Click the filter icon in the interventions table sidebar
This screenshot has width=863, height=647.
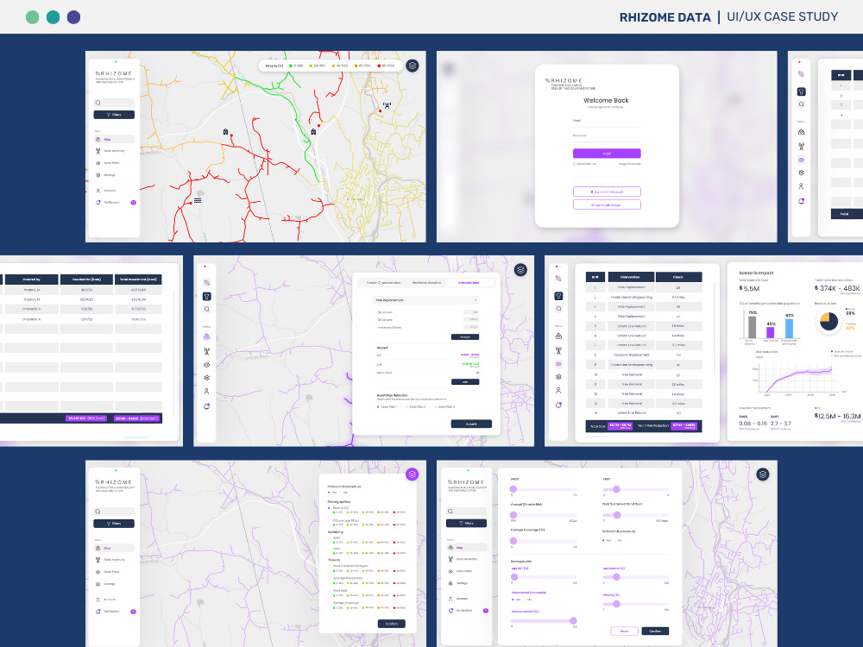558,296
